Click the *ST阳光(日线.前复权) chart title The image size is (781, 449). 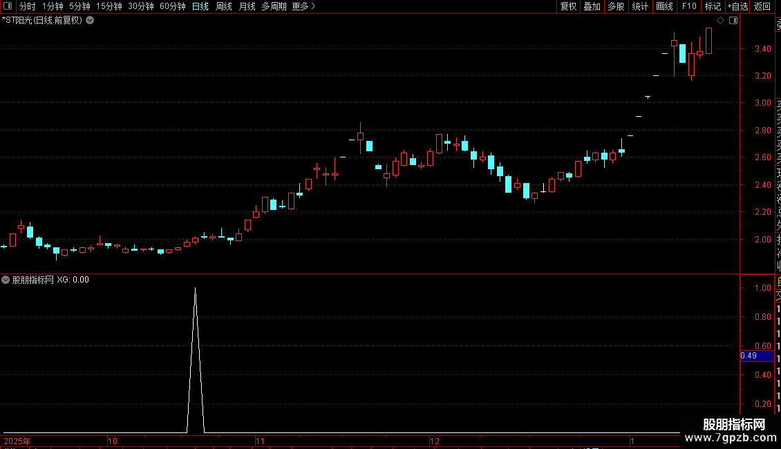pos(42,21)
